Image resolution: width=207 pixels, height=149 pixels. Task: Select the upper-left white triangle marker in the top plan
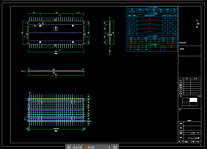(x=40, y=25)
